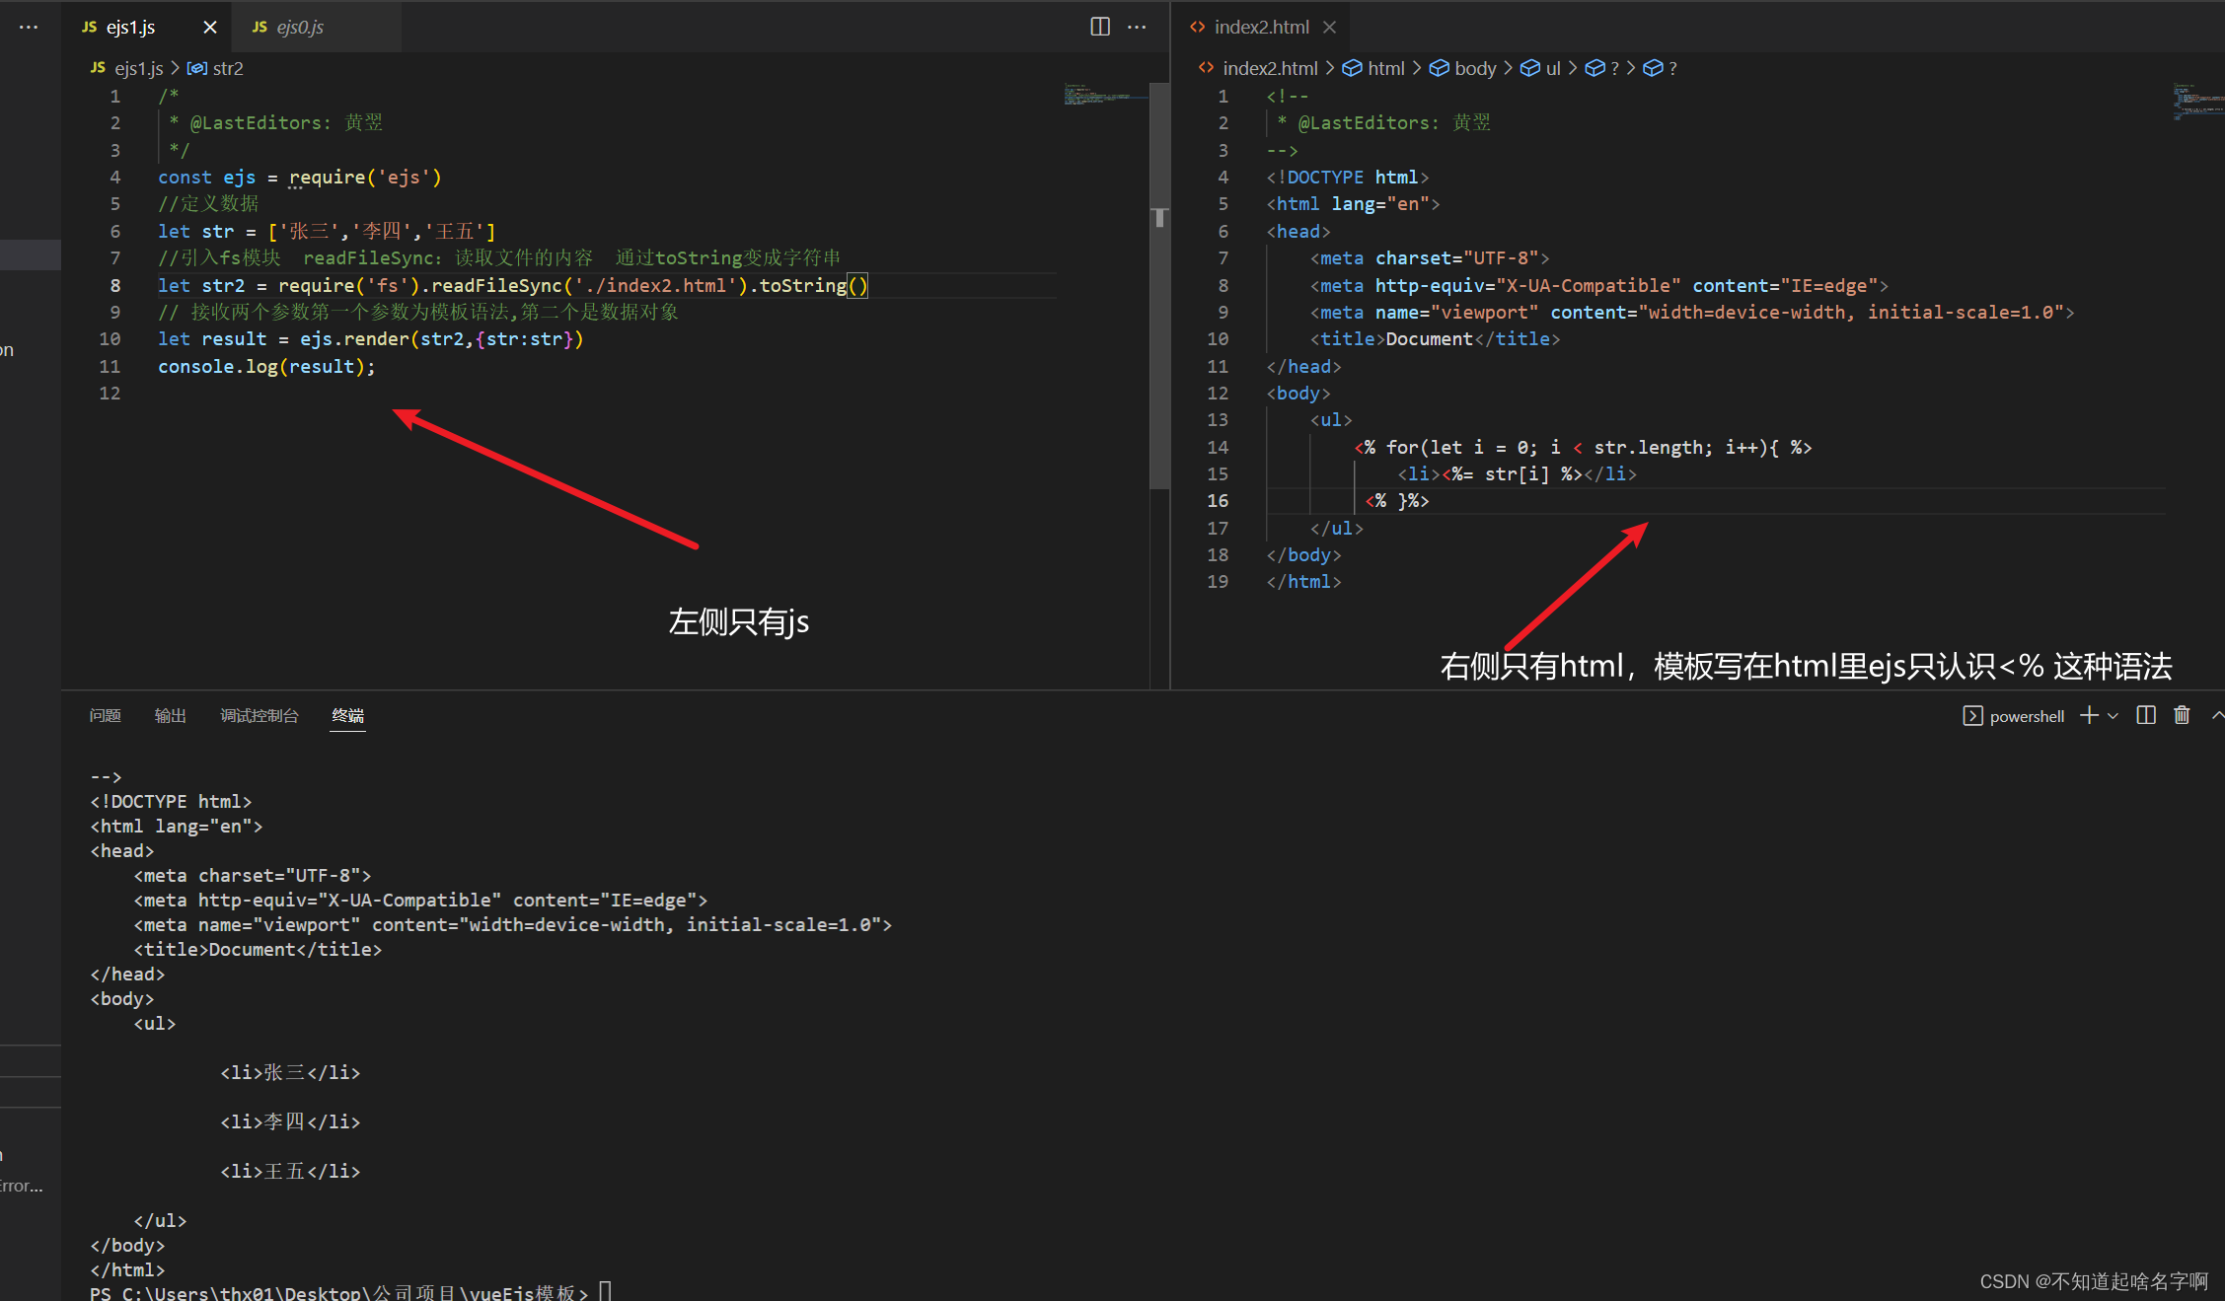Switch to the 调试控制台 tab

click(259, 715)
